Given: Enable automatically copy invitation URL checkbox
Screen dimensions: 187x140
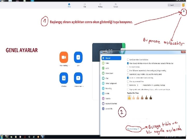Looking at the screenshot, I should pos(128,74).
